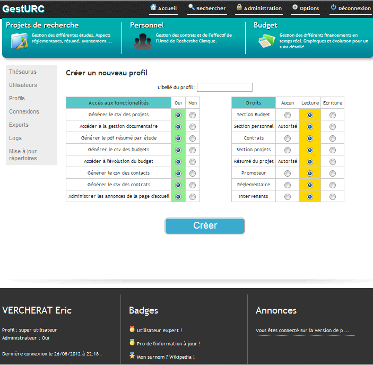Click the 'Accès aux fonctionnalités' table header
This screenshot has width=373, height=365.
[x=118, y=103]
